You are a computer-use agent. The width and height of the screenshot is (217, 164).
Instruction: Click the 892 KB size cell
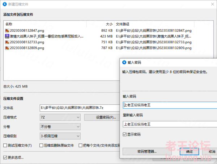coord(107,30)
